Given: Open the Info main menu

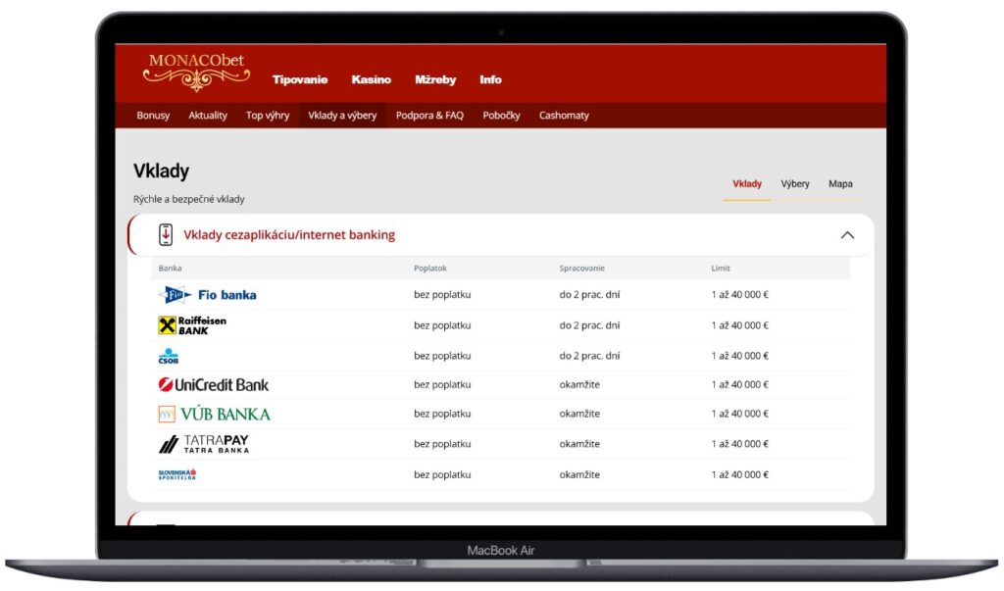Looking at the screenshot, I should 490,79.
